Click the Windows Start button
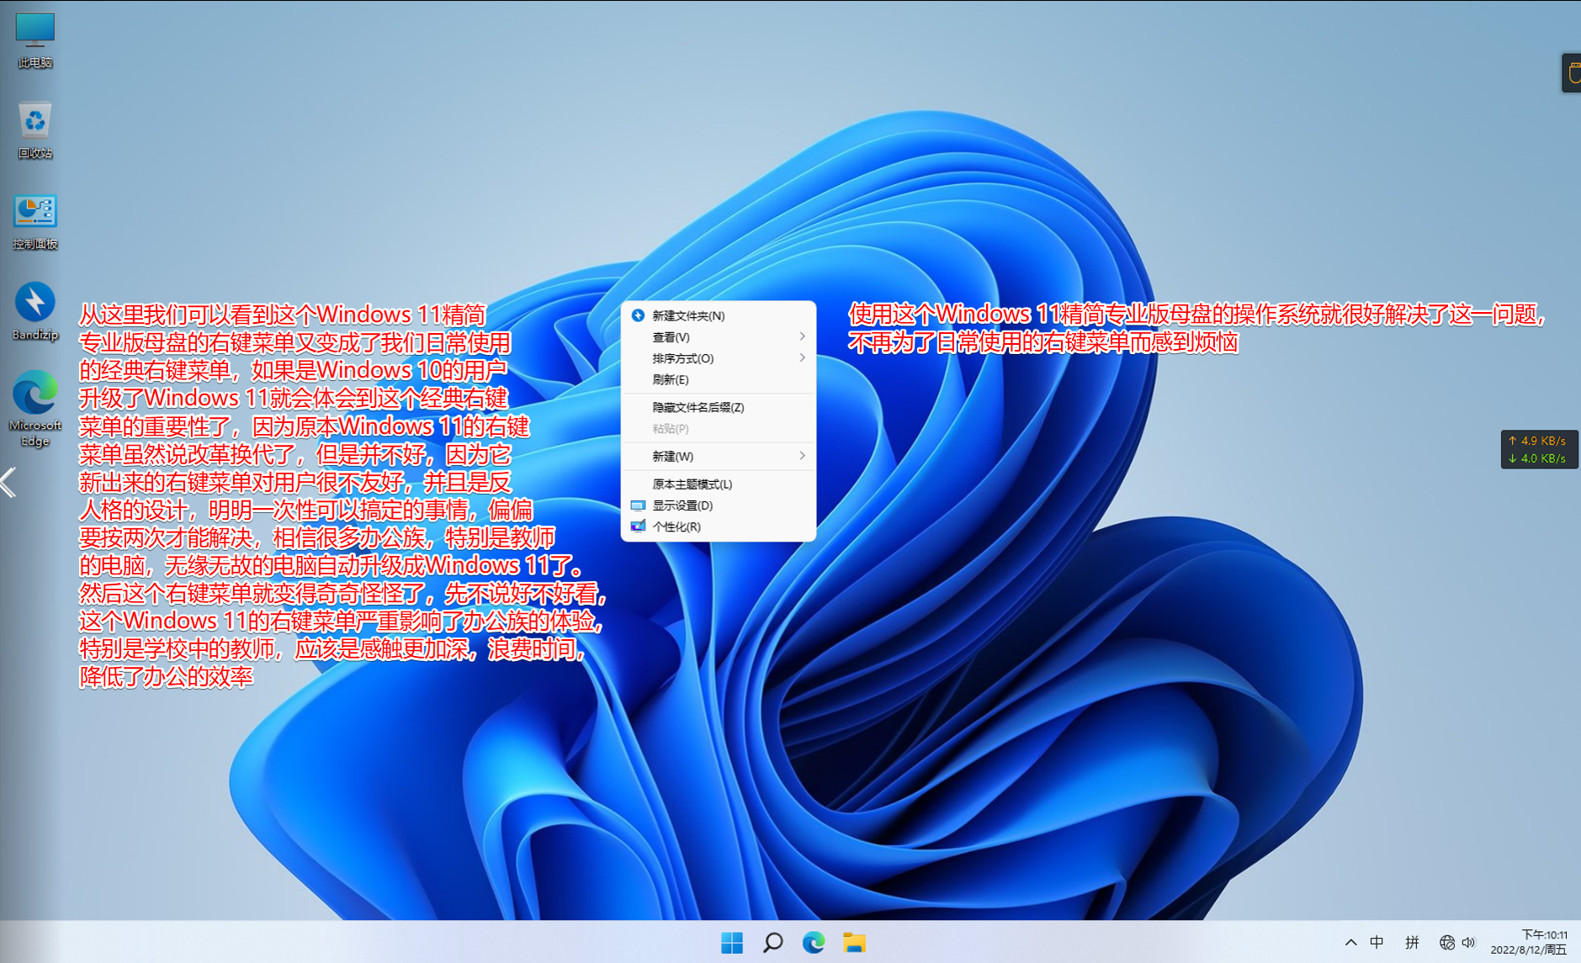The width and height of the screenshot is (1581, 963). 732,943
